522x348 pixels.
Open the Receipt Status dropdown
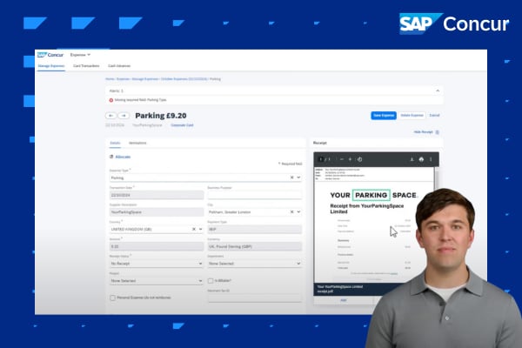(x=156, y=263)
